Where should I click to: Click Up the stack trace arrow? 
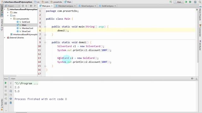(11, 83)
